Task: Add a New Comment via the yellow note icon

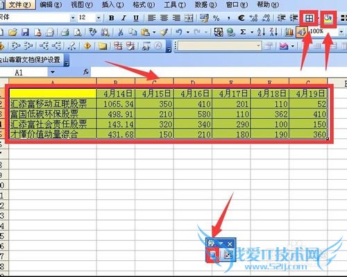Action: click(x=102, y=46)
